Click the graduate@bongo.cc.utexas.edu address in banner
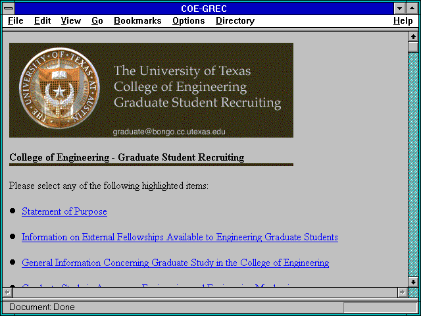421x316 pixels. 169,132
